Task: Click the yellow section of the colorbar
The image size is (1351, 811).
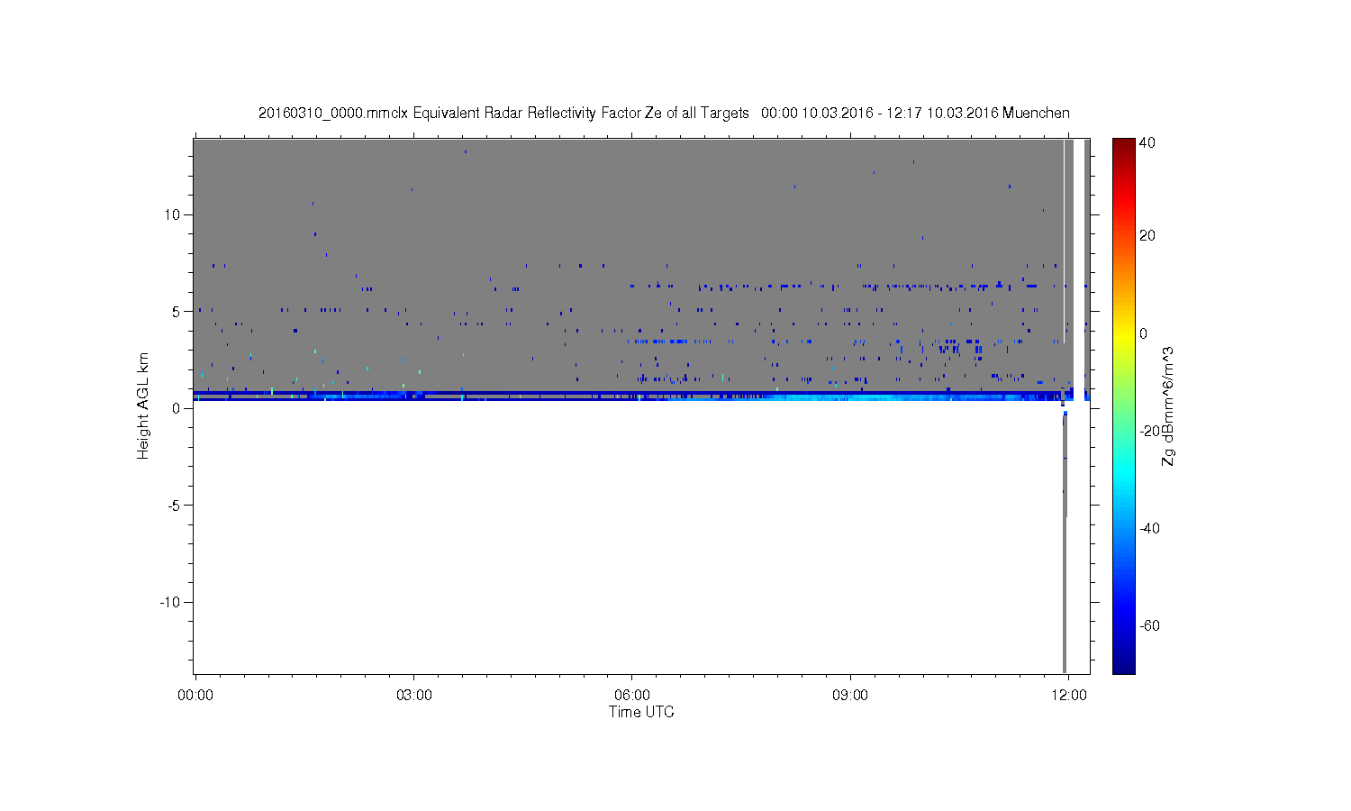Action: point(1123,336)
